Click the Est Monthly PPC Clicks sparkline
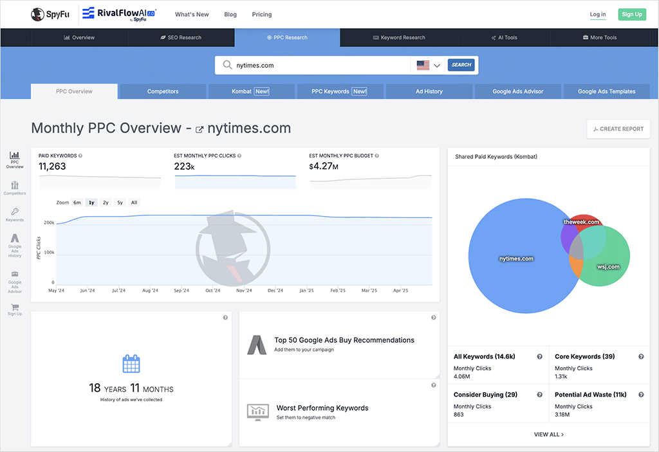Screen dimensions: 659x452 (x=236, y=181)
